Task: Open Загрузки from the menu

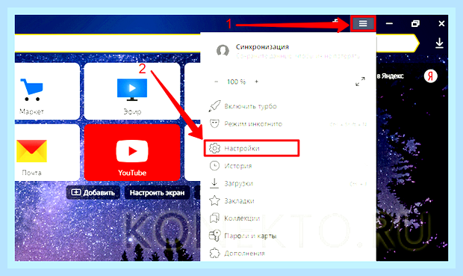Action: [x=288, y=183]
